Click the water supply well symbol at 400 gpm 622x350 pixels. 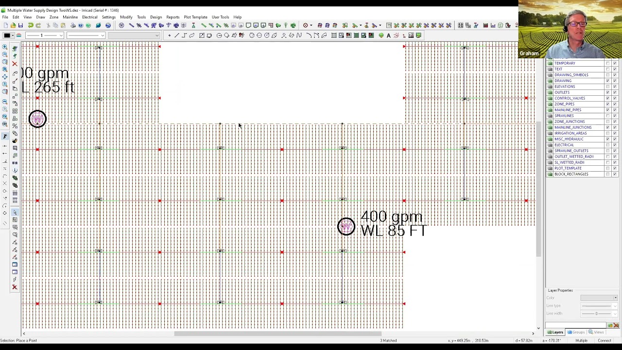pyautogui.click(x=346, y=226)
